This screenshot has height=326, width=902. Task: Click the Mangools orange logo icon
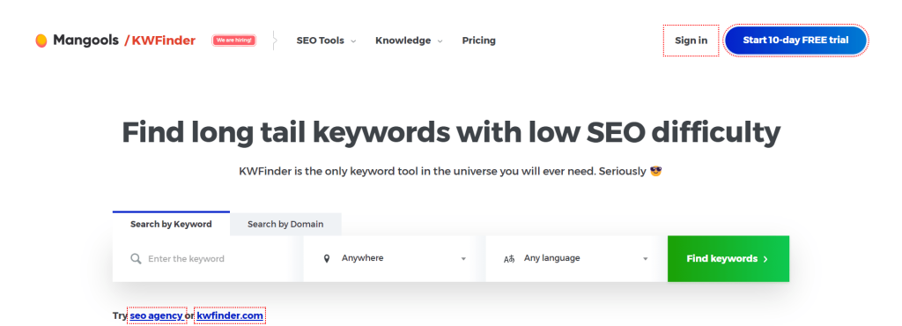pos(41,41)
